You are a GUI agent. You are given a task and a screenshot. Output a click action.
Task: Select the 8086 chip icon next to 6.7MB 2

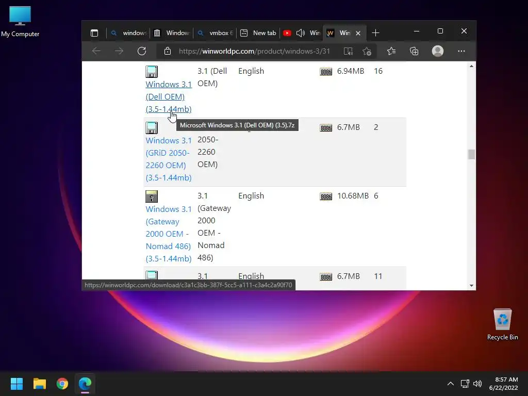pyautogui.click(x=326, y=128)
